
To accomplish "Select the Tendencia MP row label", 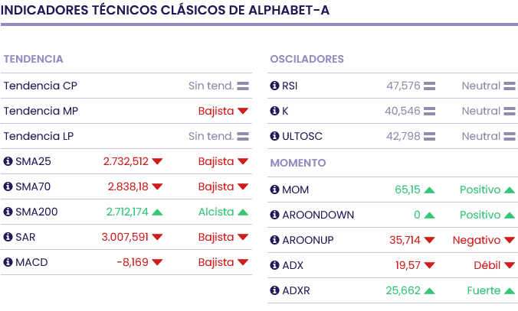I will (41, 111).
